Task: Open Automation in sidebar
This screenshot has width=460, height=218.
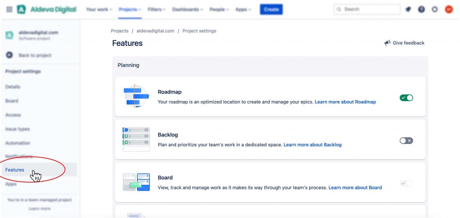Action: [18, 143]
